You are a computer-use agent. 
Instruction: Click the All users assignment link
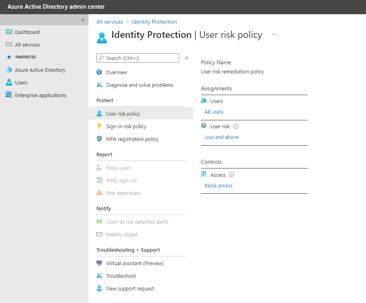(214, 112)
